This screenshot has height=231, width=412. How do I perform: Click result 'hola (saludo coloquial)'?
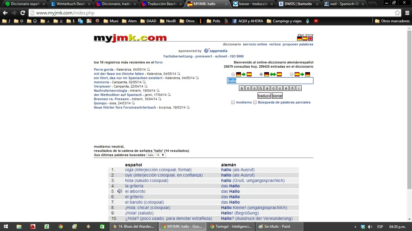point(147,180)
